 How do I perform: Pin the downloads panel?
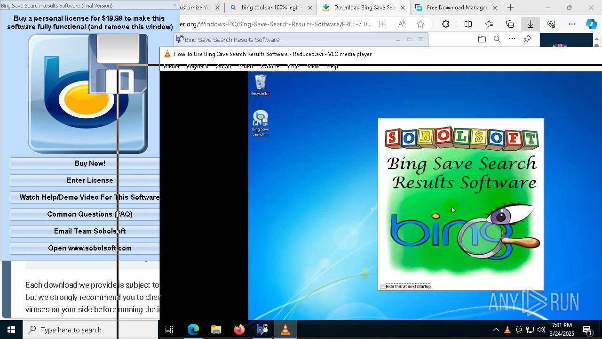pos(527,40)
